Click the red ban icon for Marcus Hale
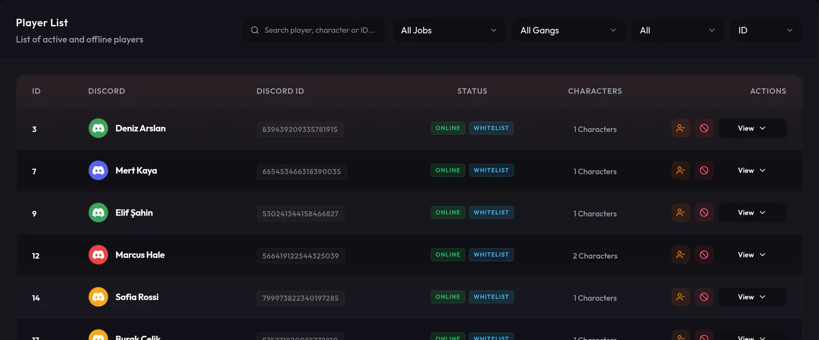The width and height of the screenshot is (819, 340). click(704, 255)
